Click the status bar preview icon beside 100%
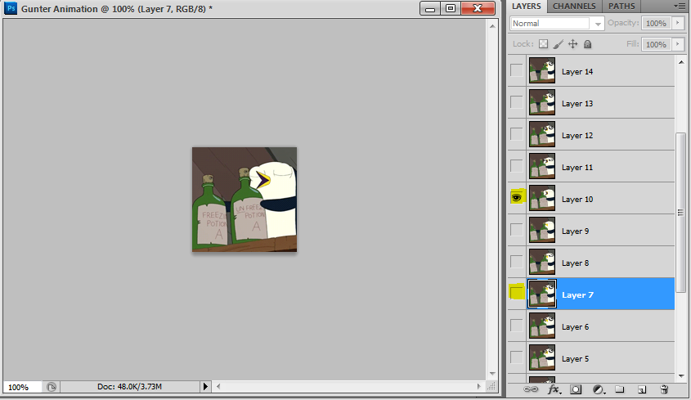Image resolution: width=691 pixels, height=400 pixels. coord(52,387)
